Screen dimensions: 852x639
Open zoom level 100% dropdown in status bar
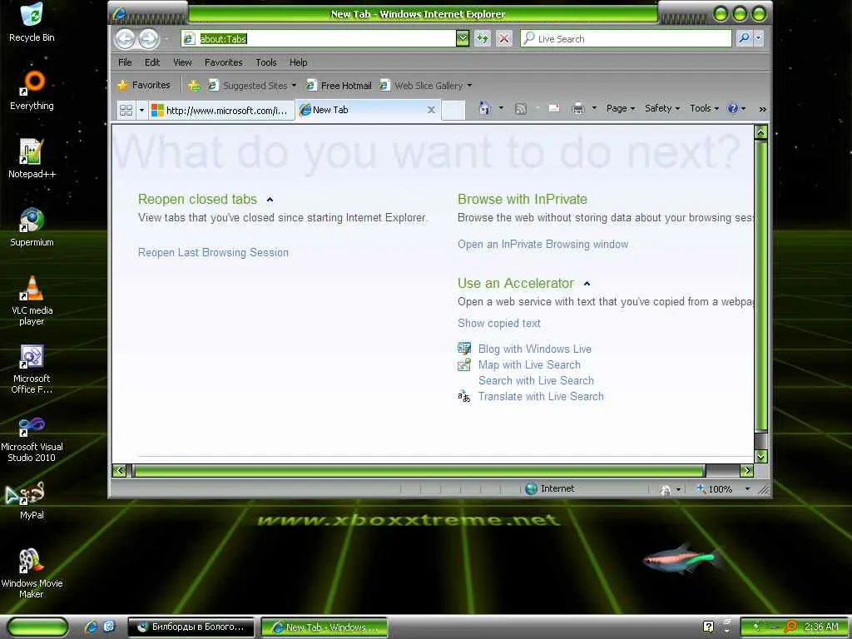point(748,489)
